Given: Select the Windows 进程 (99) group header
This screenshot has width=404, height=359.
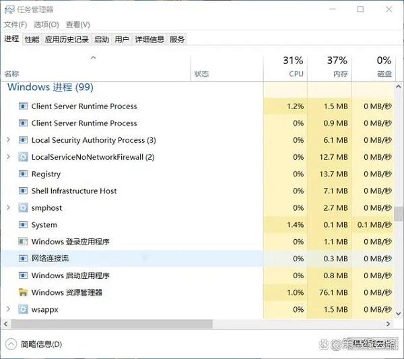Looking at the screenshot, I should [x=50, y=87].
